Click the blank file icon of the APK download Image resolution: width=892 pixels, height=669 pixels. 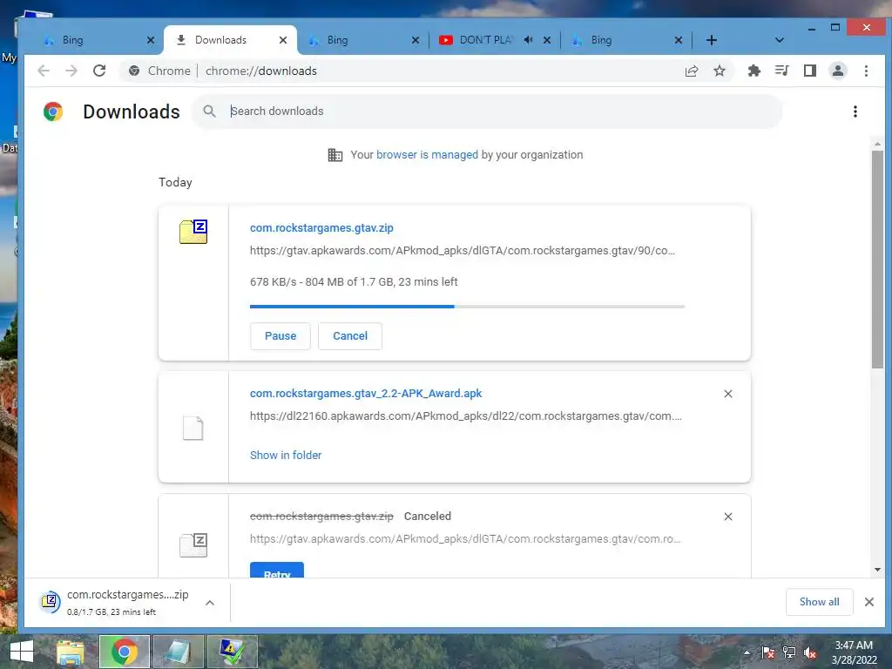193,428
